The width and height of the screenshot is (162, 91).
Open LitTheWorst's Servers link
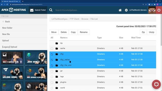pos(138,10)
